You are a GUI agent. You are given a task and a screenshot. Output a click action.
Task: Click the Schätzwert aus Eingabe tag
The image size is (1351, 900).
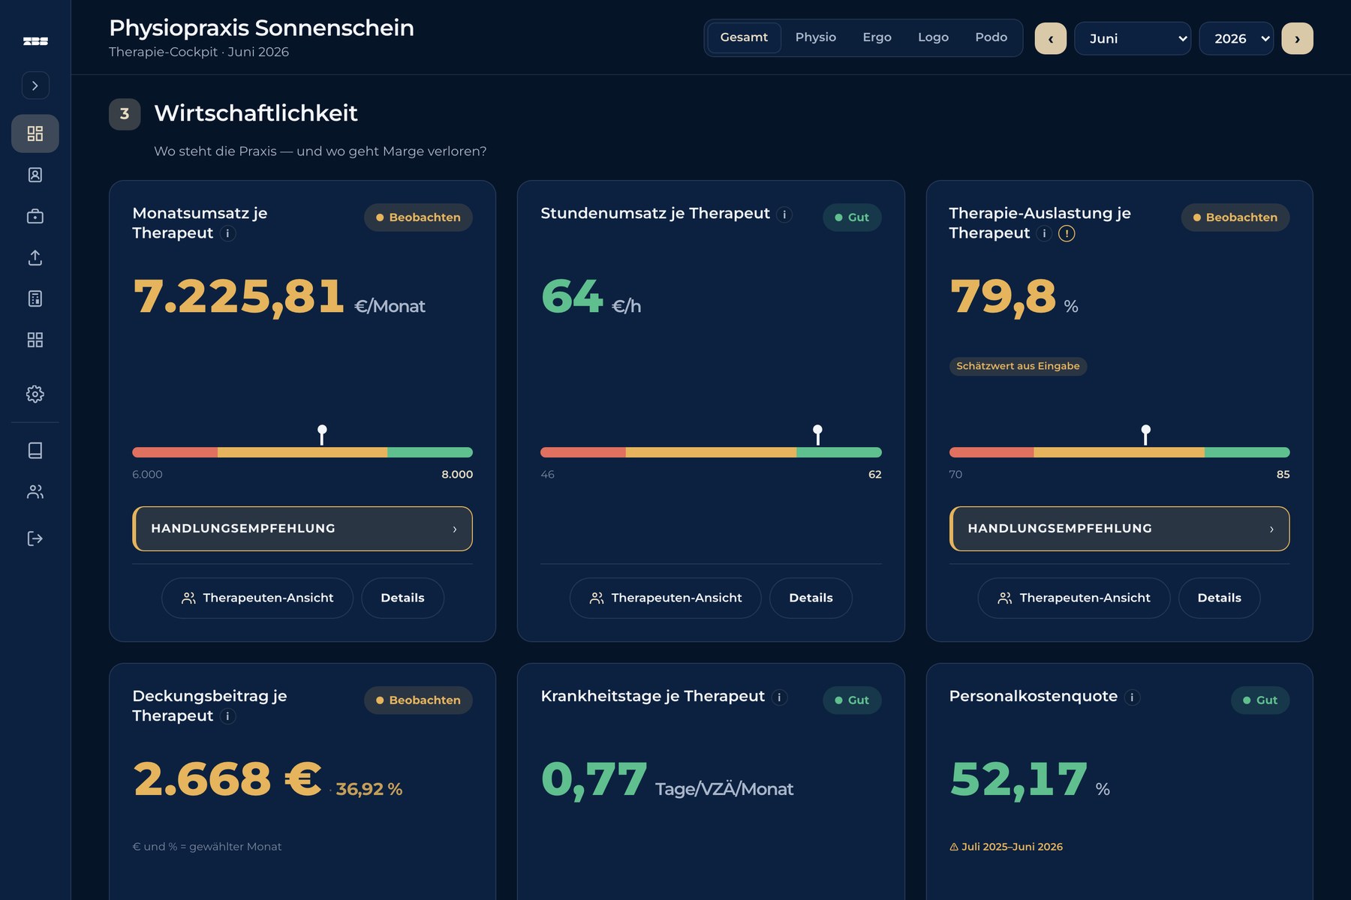coord(1018,366)
